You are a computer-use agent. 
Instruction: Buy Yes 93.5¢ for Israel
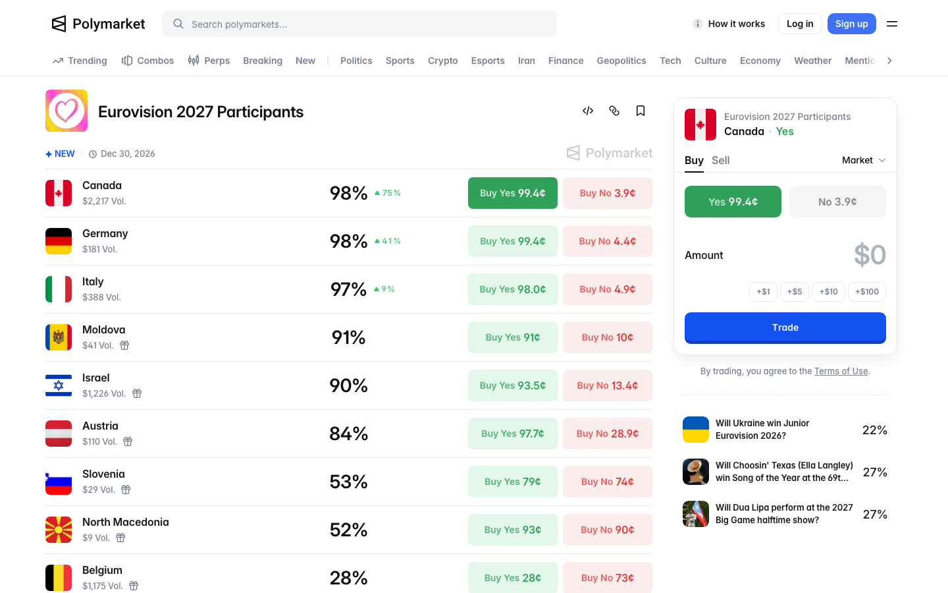[x=513, y=385]
